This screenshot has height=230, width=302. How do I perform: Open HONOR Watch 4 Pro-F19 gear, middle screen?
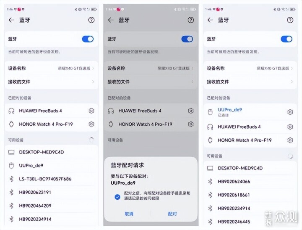[x=191, y=124]
